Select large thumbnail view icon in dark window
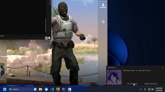165x92 pixels. point(49,38)
